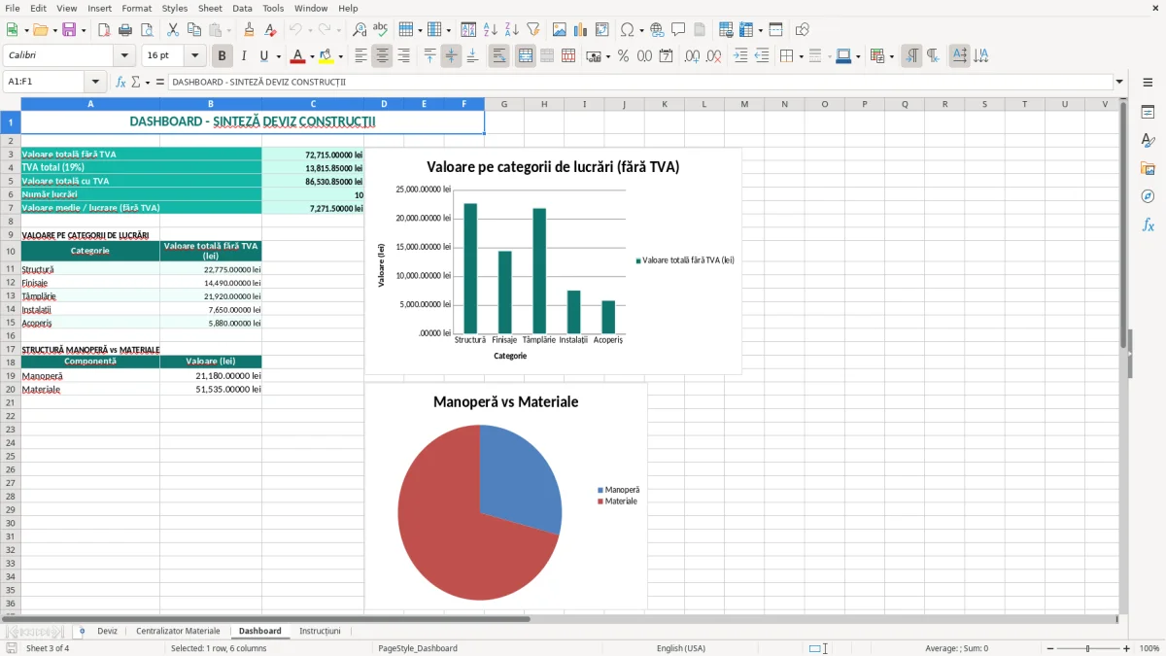Toggle Center Horizontally alignment
This screenshot has width=1166, height=656.
point(383,56)
